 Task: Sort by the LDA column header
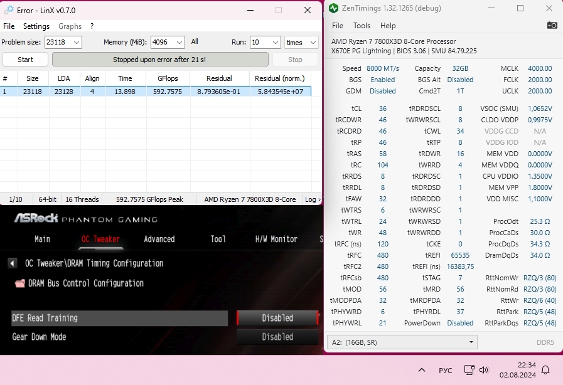pyautogui.click(x=64, y=78)
